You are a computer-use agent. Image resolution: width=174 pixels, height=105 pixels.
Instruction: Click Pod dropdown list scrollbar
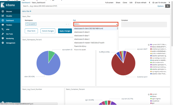(117, 28)
